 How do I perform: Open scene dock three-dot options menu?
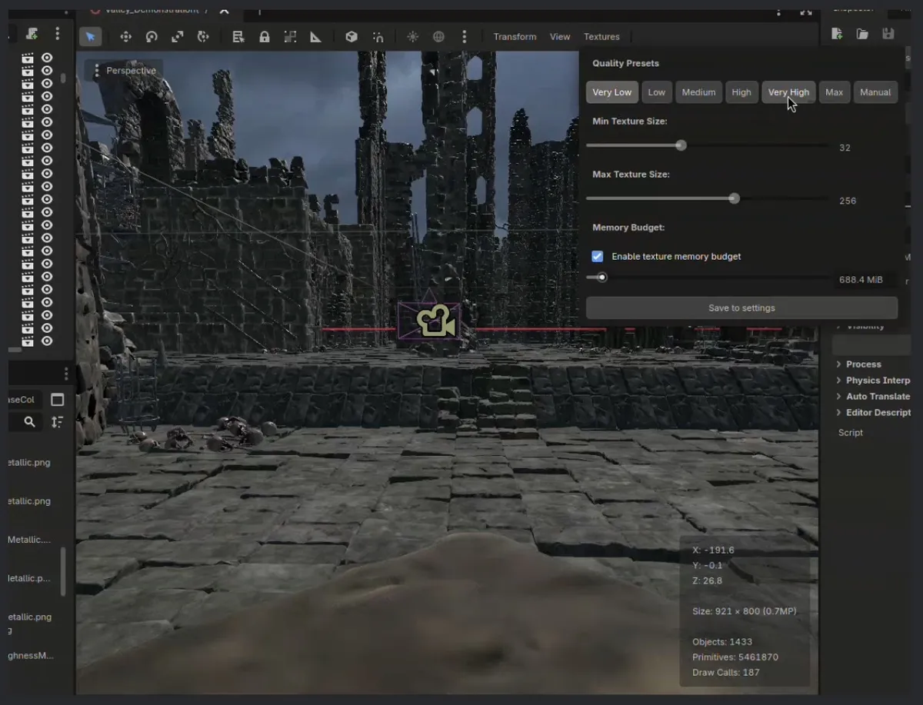[x=57, y=34]
